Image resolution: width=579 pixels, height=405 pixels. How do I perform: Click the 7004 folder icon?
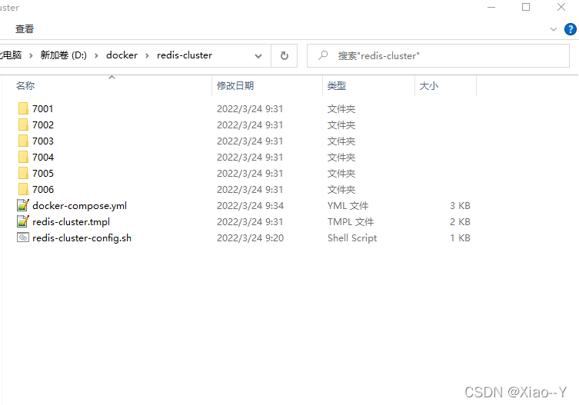(x=22, y=158)
